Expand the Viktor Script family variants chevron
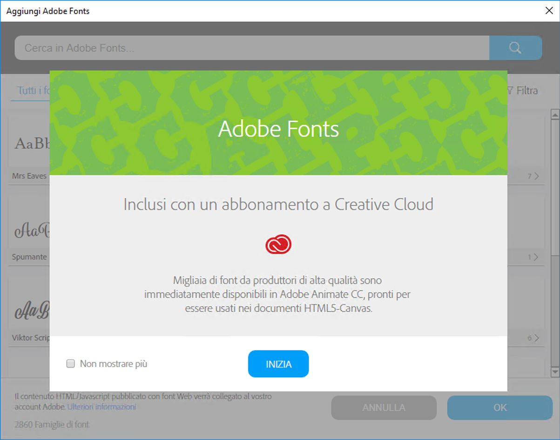 click(535, 338)
